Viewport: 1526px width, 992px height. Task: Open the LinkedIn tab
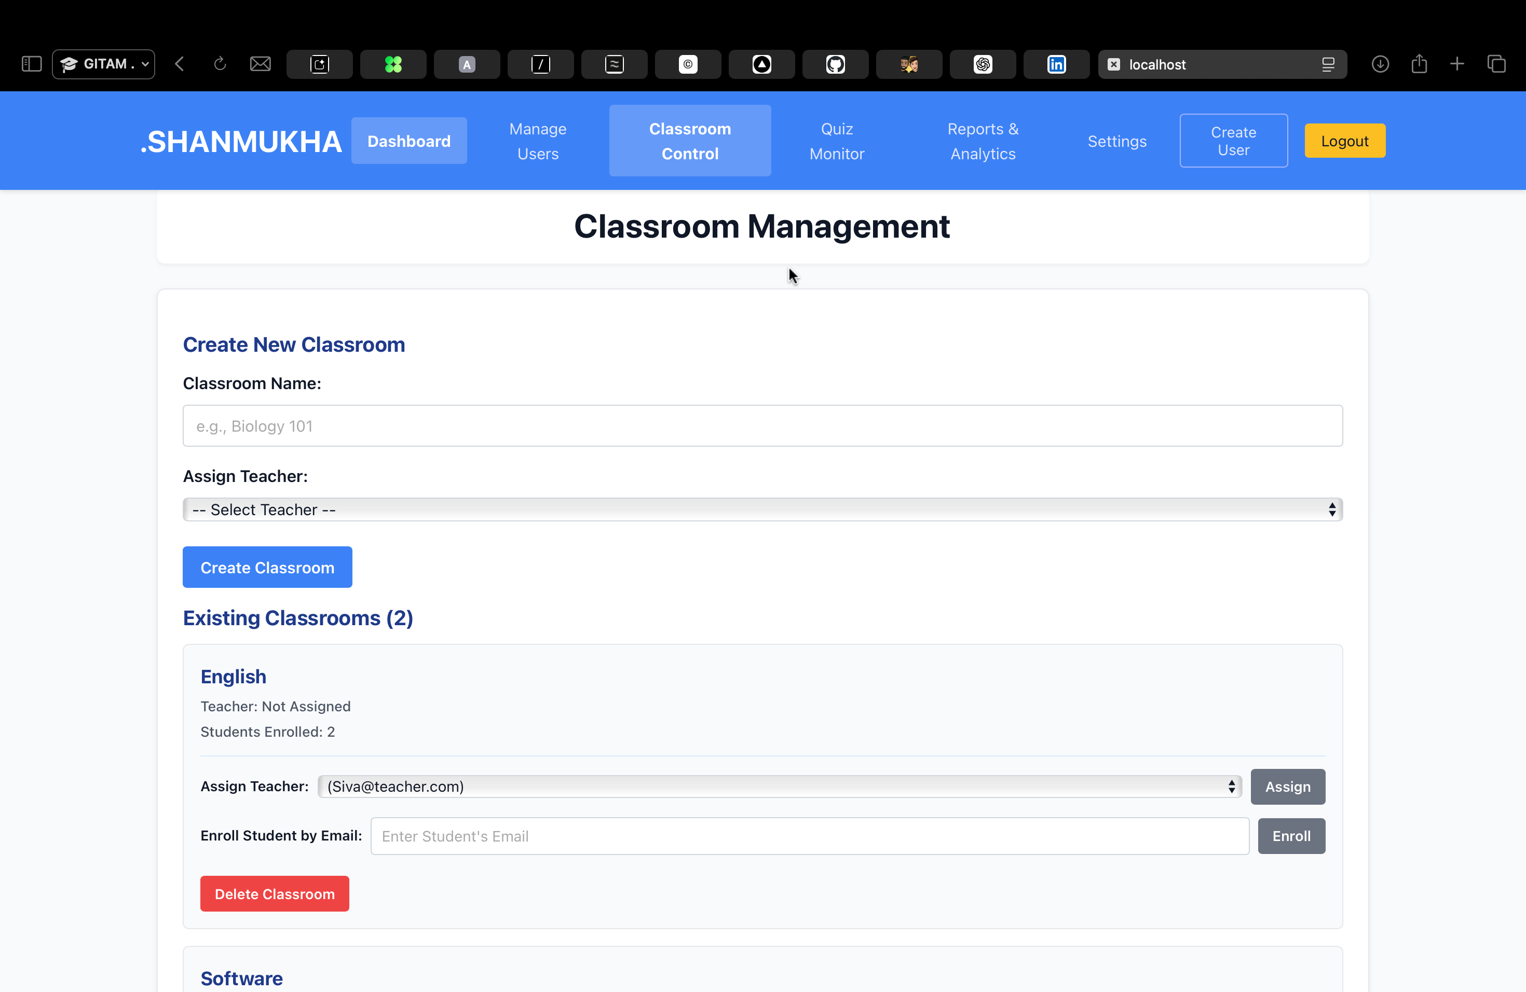[1056, 64]
